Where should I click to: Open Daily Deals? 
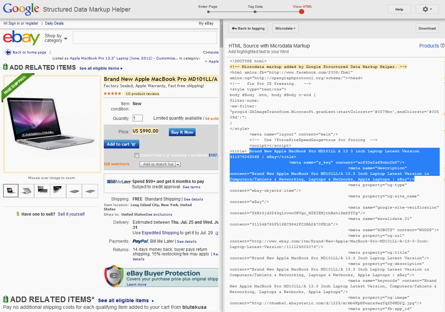54,23
